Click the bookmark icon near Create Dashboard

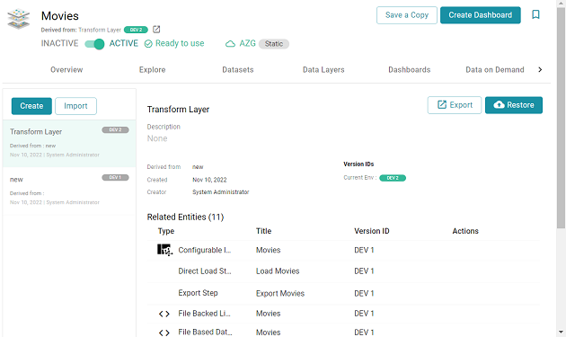pos(535,14)
